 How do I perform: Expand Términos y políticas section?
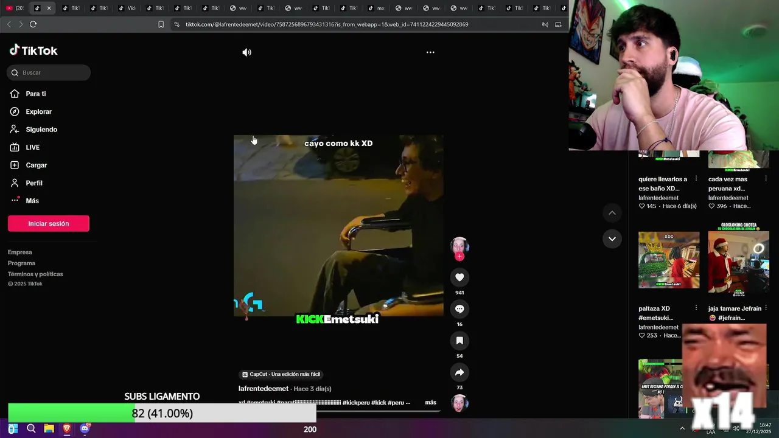[35, 274]
